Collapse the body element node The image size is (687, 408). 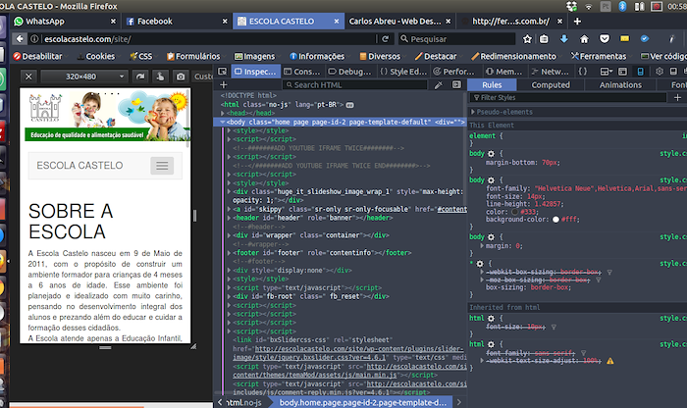pyautogui.click(x=223, y=123)
